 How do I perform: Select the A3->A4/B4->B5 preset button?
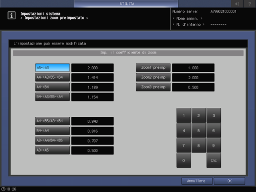coord(52,141)
